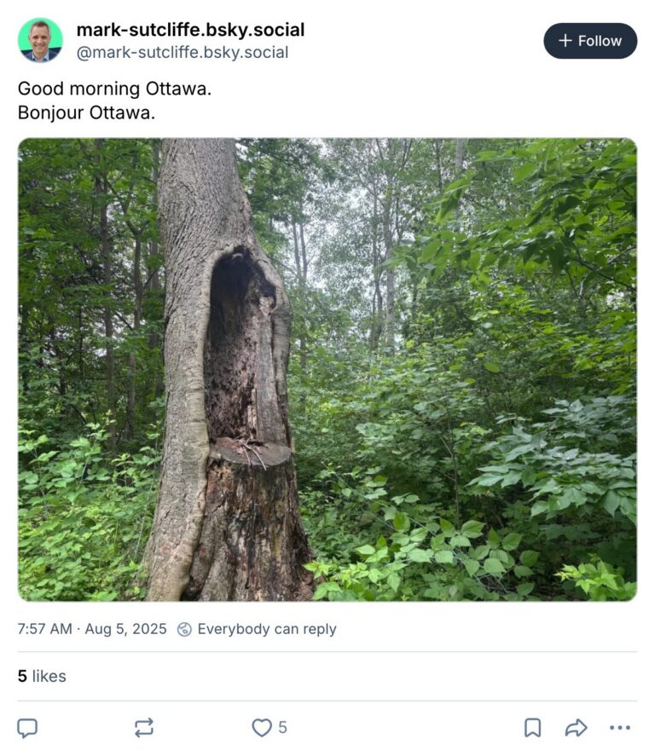Repost this post using the repost icon

(144, 728)
